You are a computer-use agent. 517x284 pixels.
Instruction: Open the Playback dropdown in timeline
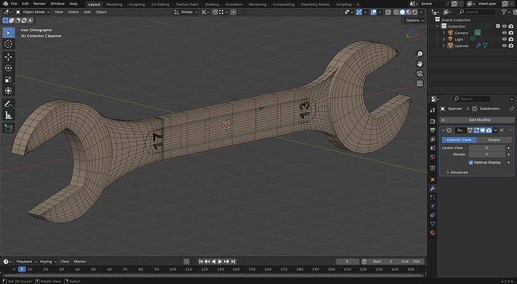click(x=26, y=262)
